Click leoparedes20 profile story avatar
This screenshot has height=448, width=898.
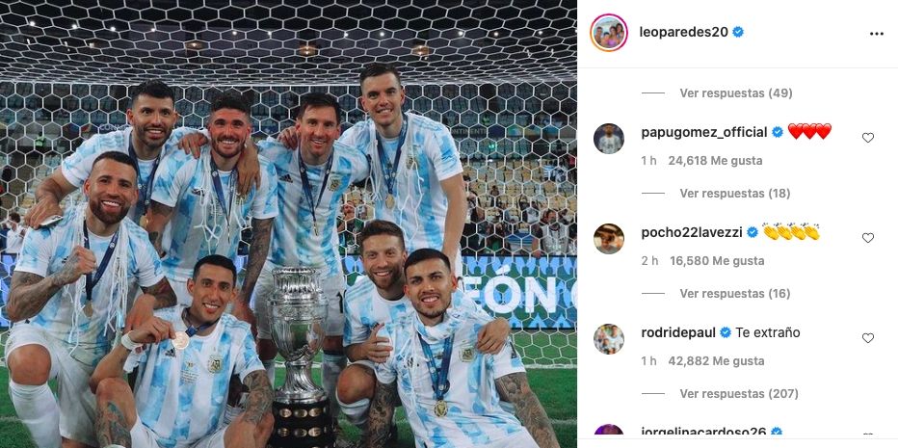(609, 33)
